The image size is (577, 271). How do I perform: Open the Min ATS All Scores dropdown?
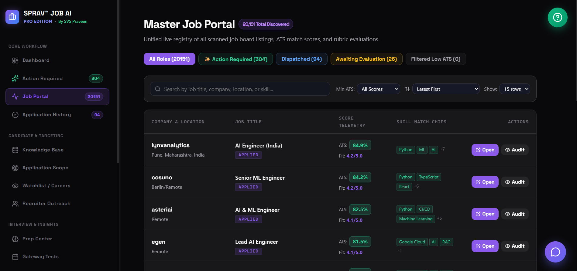[379, 89]
